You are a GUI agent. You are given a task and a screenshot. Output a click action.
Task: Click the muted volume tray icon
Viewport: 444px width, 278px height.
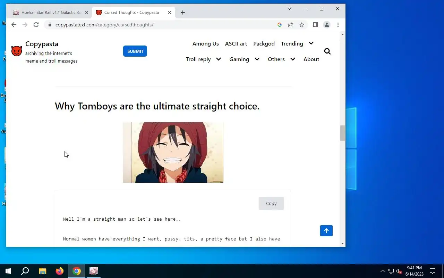[399, 271]
